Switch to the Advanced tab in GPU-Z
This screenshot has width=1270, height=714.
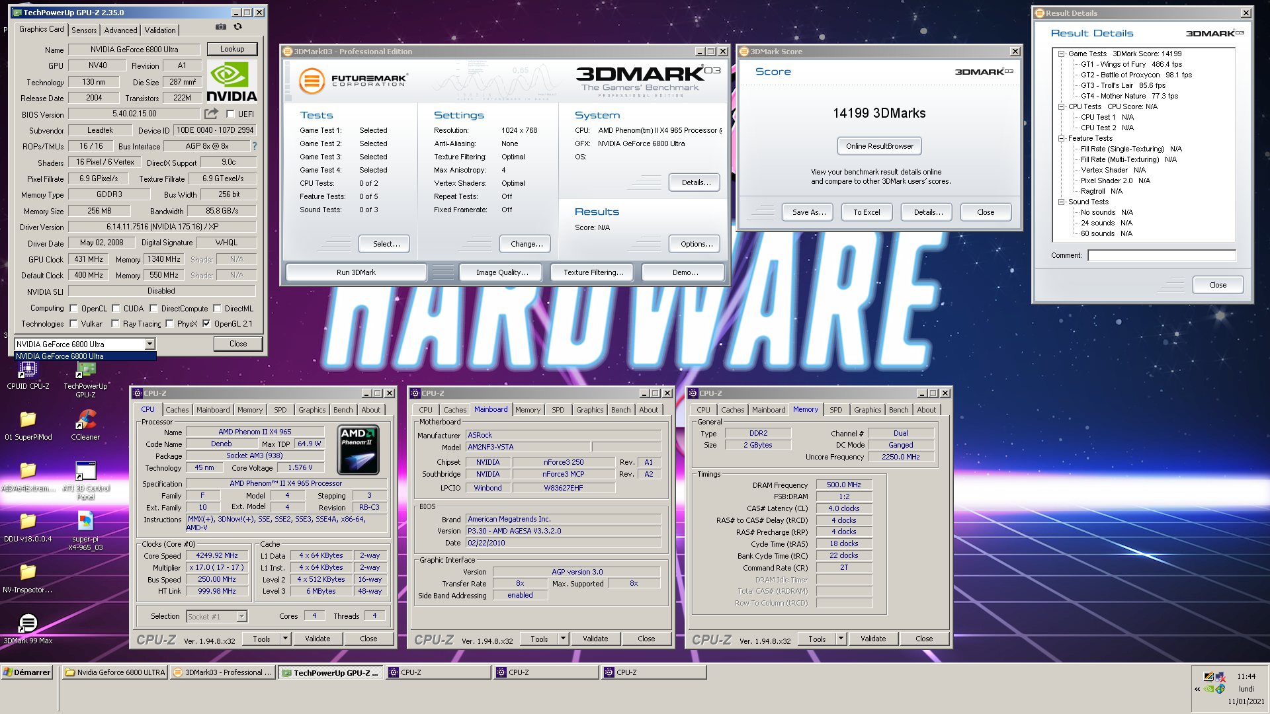point(120,30)
